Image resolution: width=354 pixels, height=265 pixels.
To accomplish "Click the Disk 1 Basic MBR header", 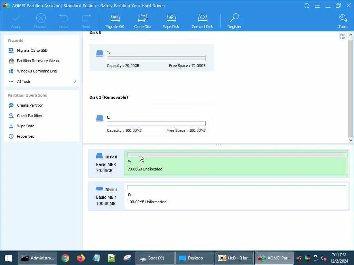I will pyautogui.click(x=106, y=196).
